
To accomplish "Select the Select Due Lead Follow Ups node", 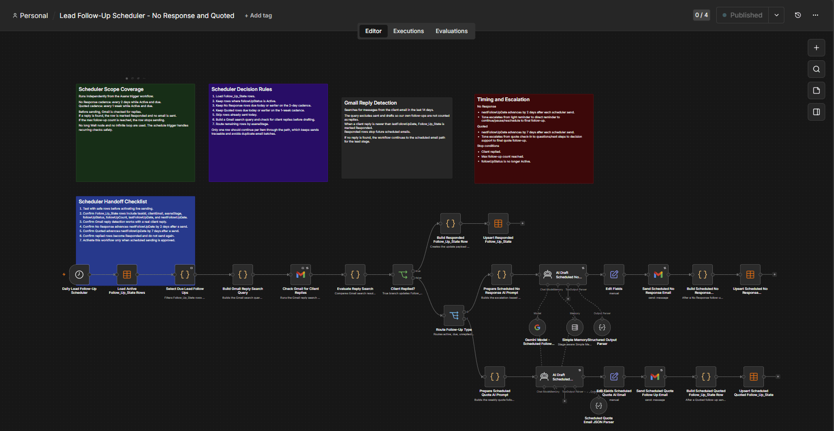I will click(x=185, y=275).
